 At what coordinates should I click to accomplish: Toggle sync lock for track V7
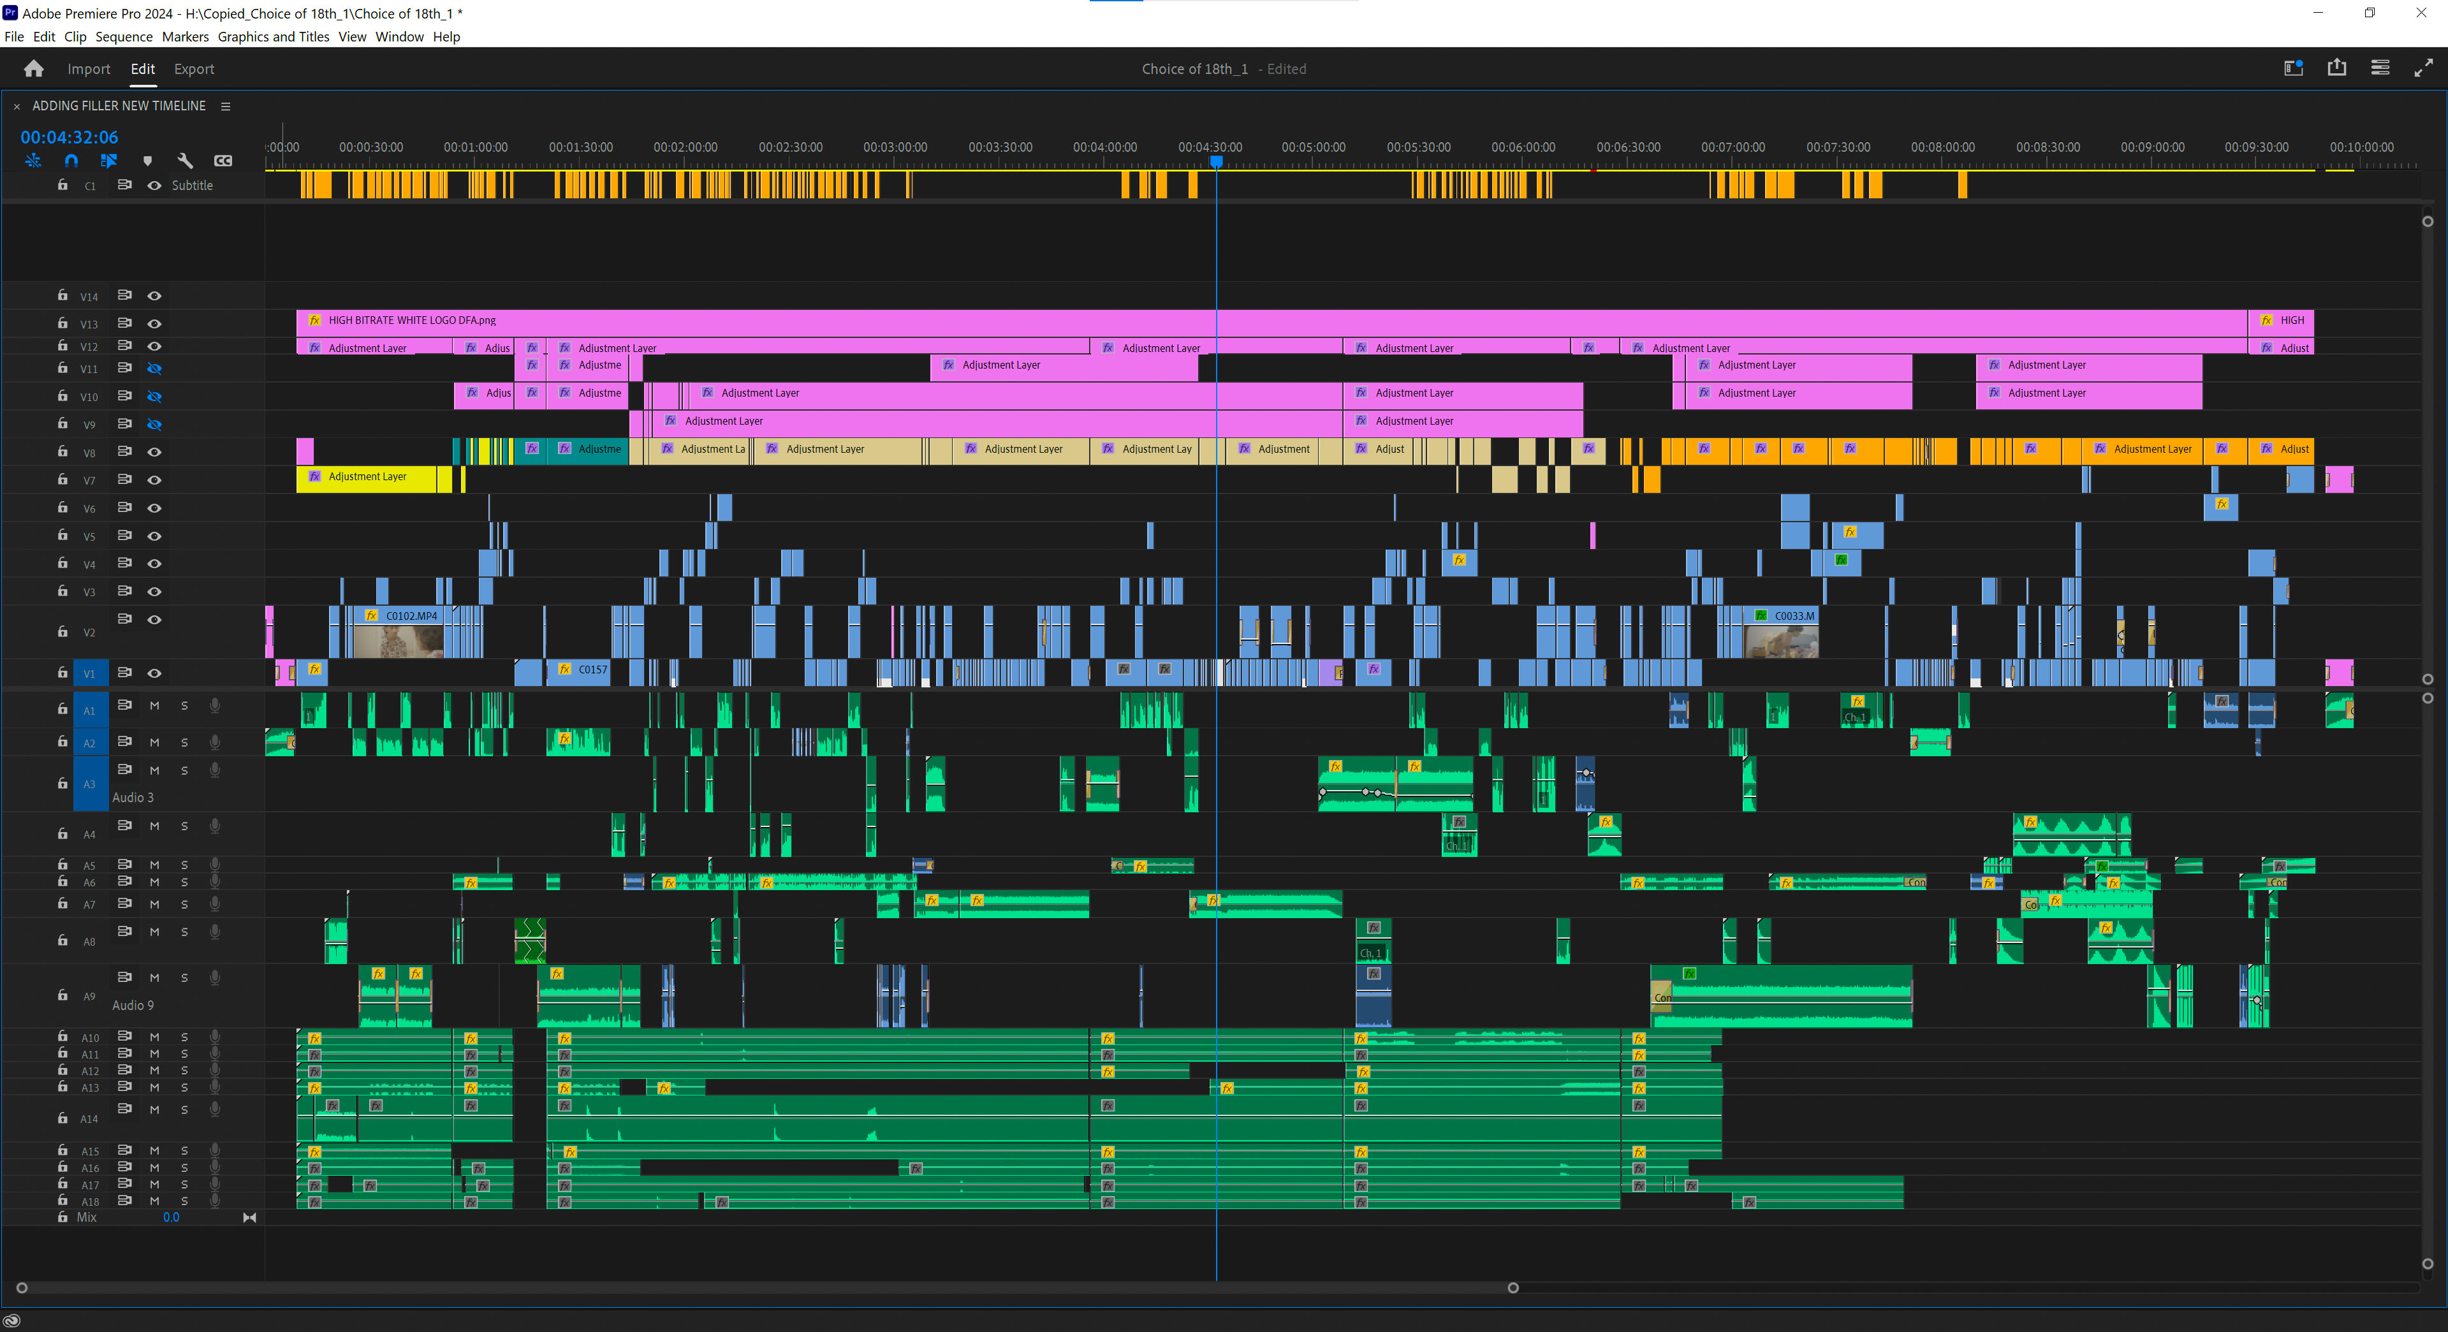(x=124, y=479)
